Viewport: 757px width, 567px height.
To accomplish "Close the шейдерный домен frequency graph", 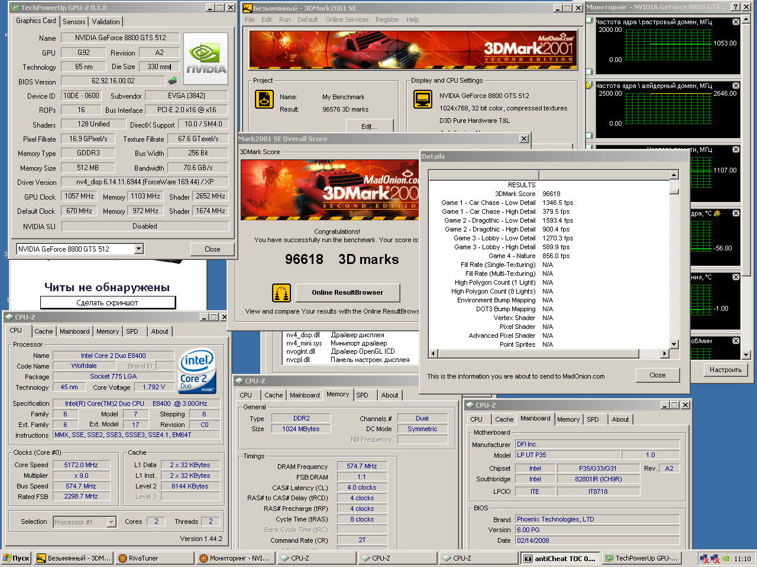I will click(736, 86).
